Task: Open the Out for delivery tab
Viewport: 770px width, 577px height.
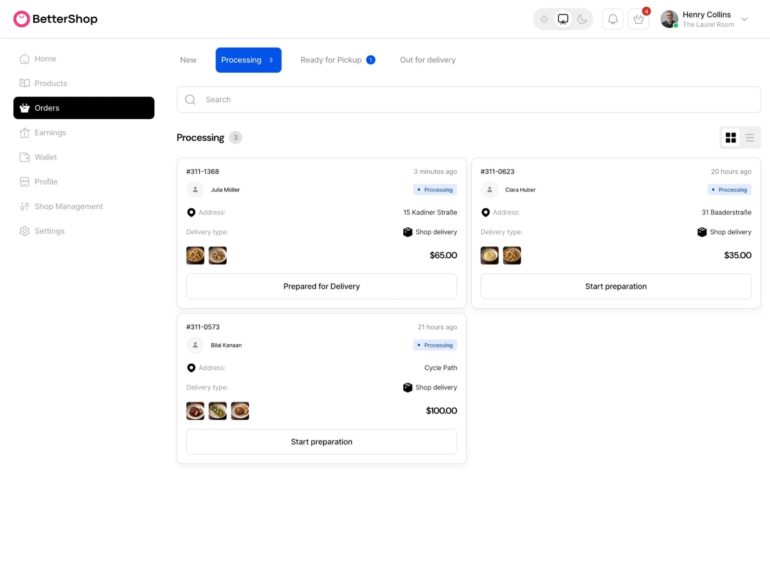Action: coord(428,60)
